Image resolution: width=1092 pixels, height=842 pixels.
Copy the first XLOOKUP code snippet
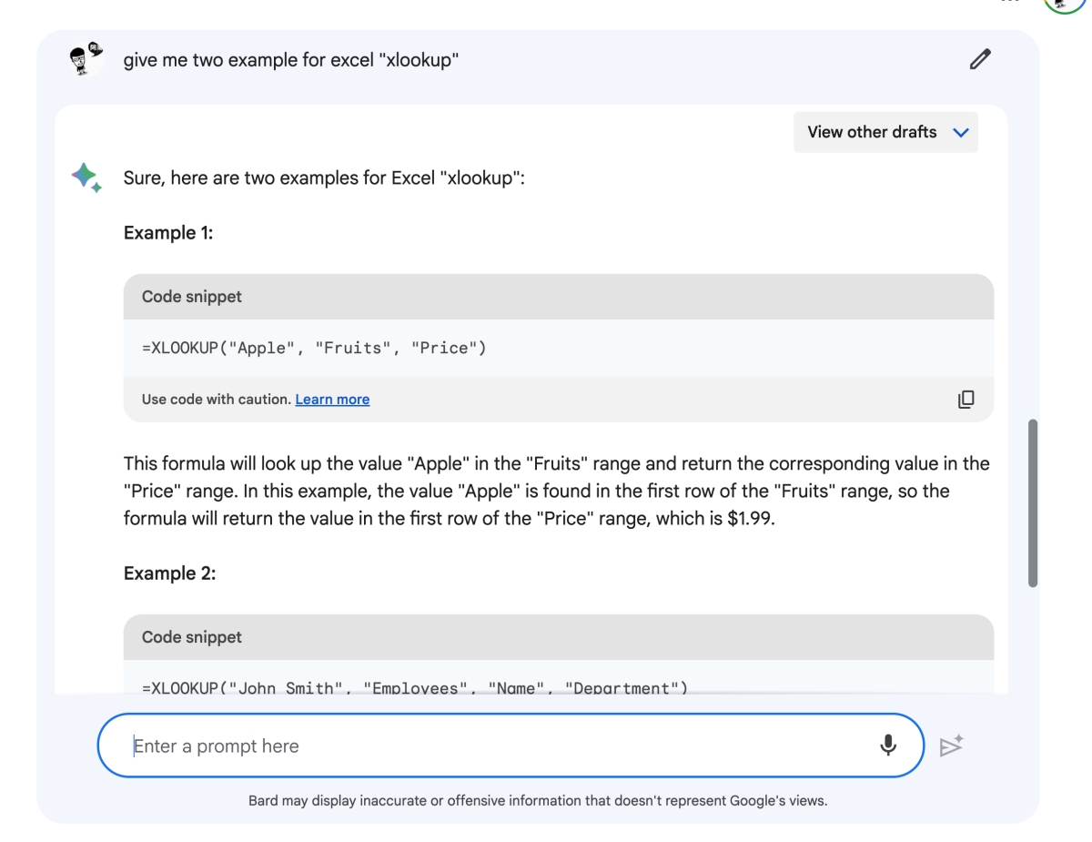(x=966, y=400)
